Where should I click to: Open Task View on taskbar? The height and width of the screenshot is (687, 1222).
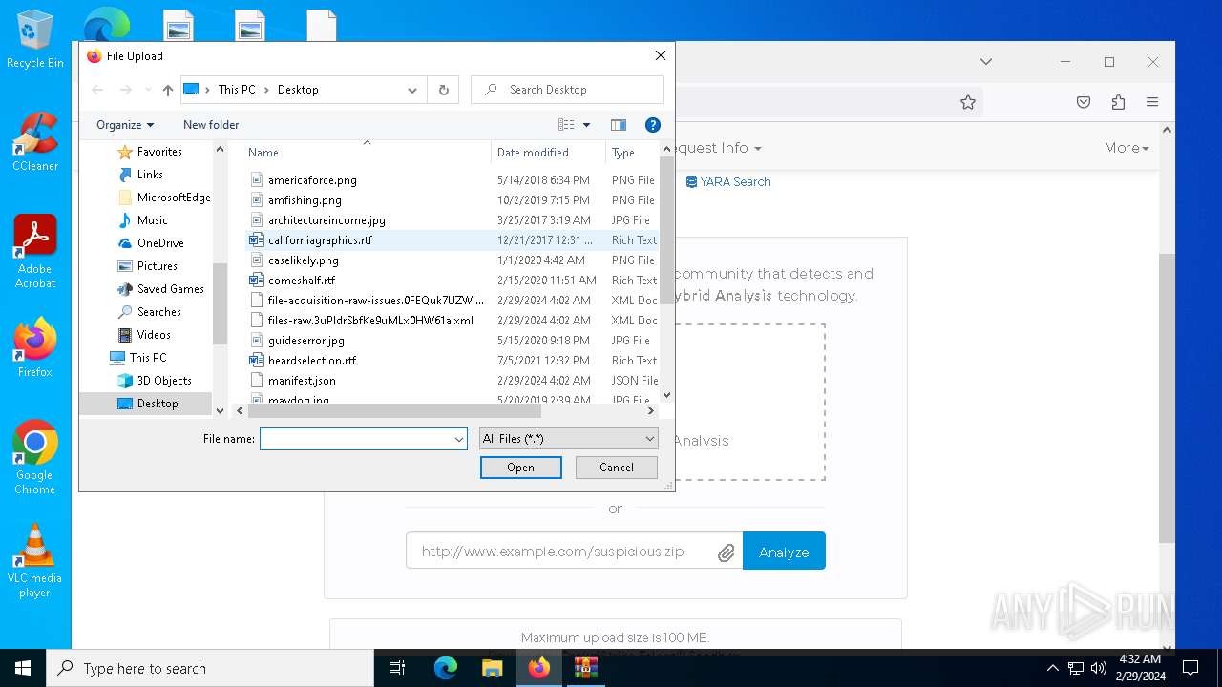click(398, 668)
